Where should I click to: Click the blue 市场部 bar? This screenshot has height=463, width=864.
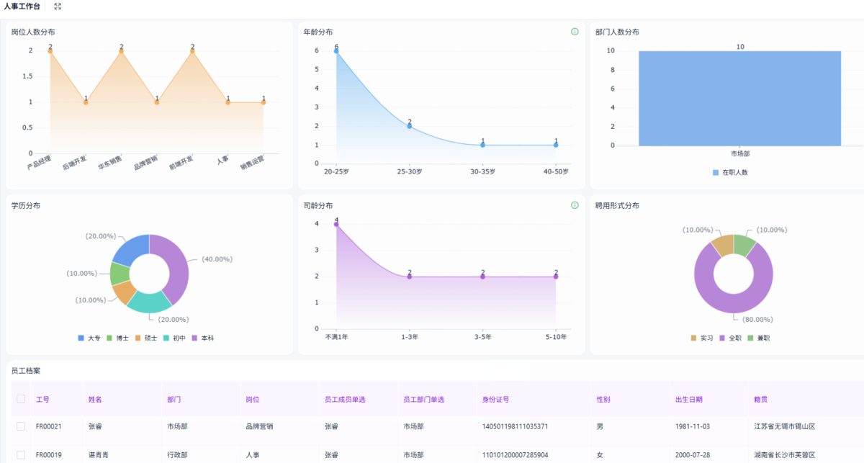739,98
